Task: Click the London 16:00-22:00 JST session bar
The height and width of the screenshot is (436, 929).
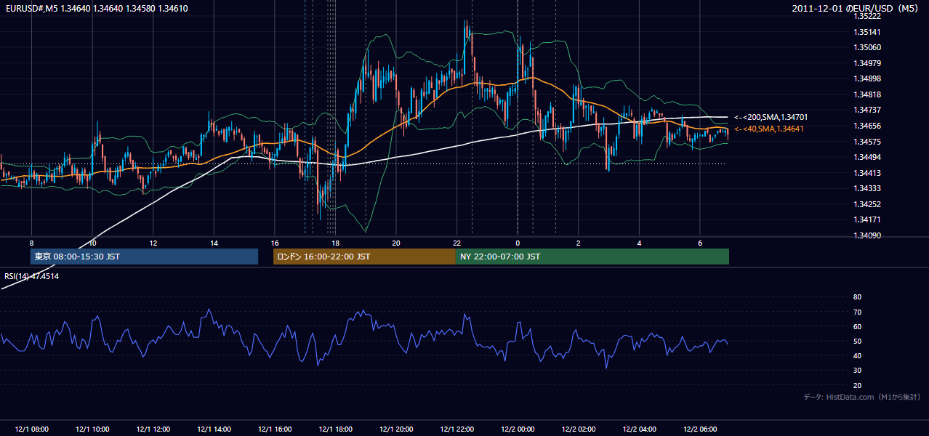Action: [x=364, y=257]
